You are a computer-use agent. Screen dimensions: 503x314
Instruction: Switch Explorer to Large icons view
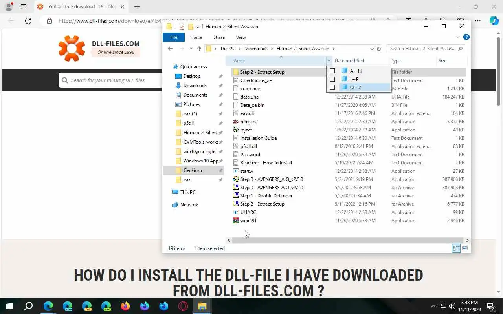tap(465, 248)
